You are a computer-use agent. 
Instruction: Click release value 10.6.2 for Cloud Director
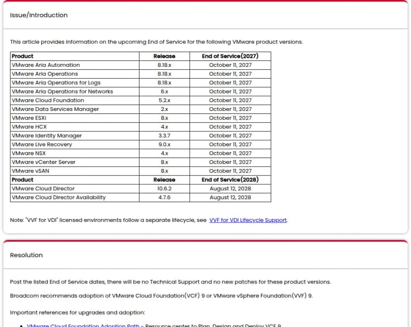(x=164, y=189)
